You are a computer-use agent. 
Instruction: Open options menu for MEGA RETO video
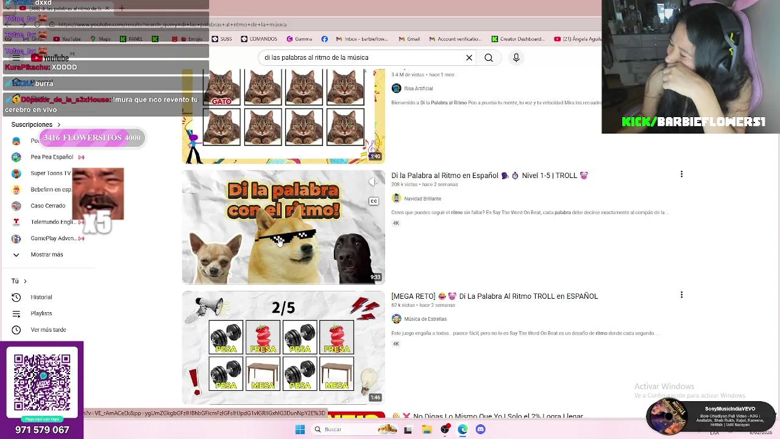click(681, 295)
